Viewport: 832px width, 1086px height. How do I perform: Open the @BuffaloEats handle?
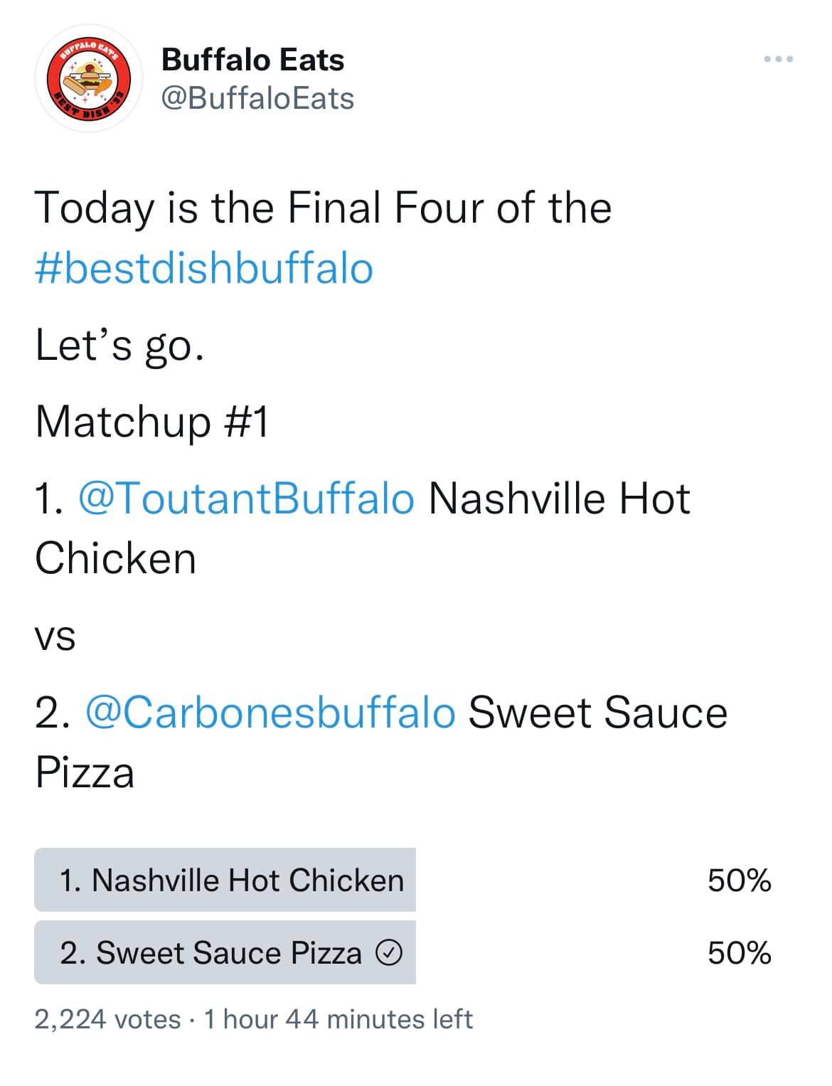pos(257,99)
